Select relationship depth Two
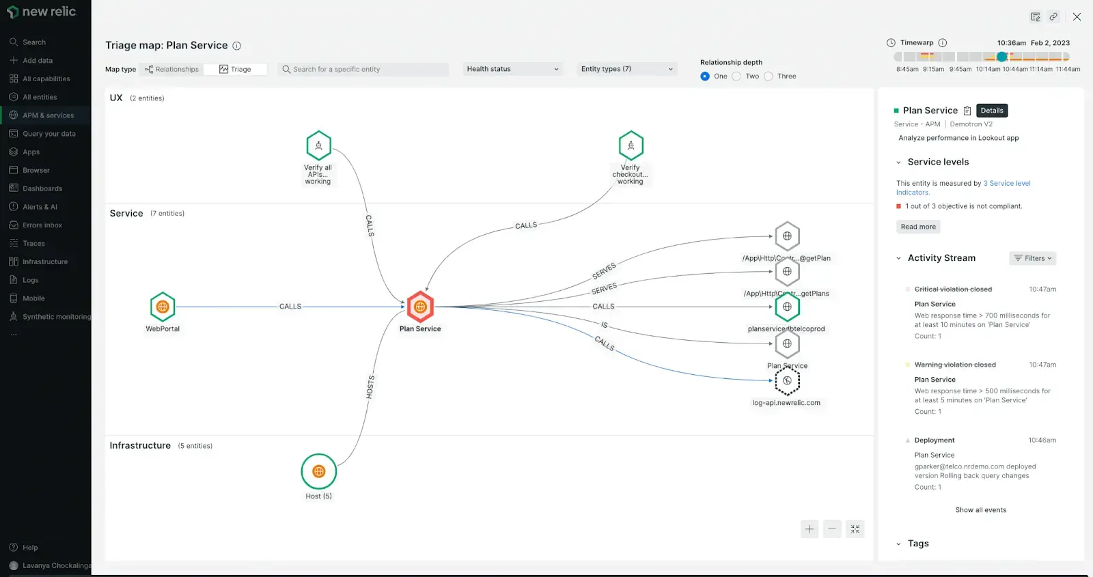Viewport: 1093px width, 577px height. coord(736,76)
